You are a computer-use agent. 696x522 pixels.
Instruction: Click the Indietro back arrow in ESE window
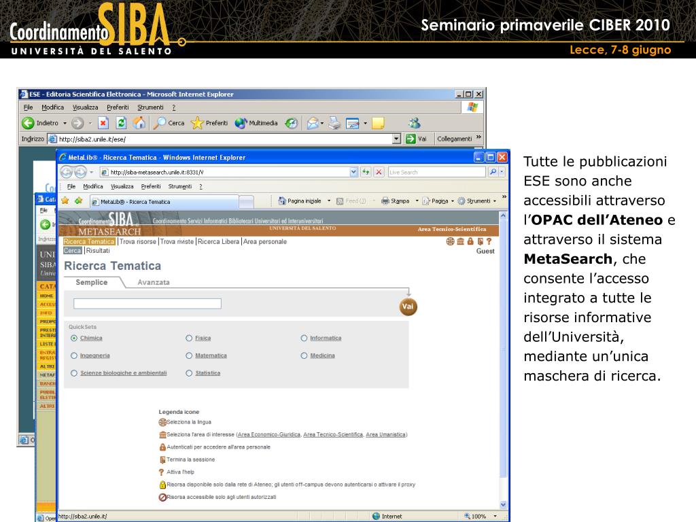28,123
